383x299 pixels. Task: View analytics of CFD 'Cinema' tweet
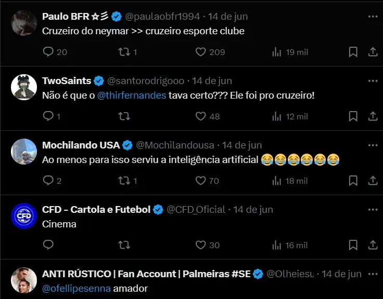(x=277, y=245)
